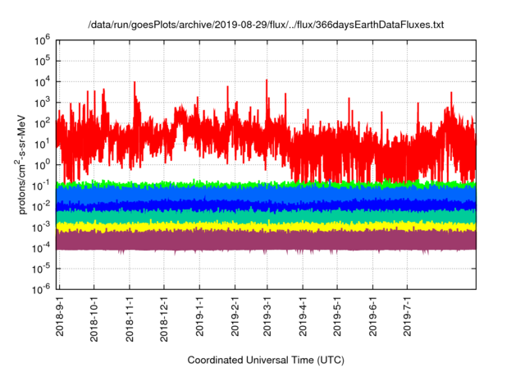Click the 10^0 y-axis tick label

[42, 165]
